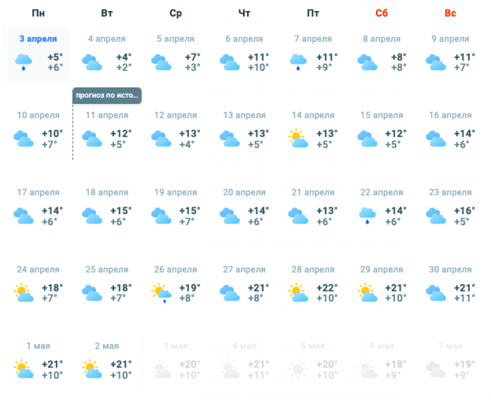Open the 'прогноз по исто...' tooltip label
This screenshot has height=400, width=491.
coord(107,96)
